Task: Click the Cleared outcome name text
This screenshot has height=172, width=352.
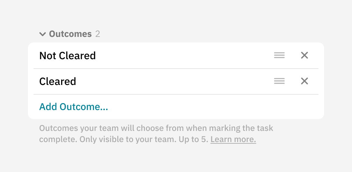Action: pos(58,81)
